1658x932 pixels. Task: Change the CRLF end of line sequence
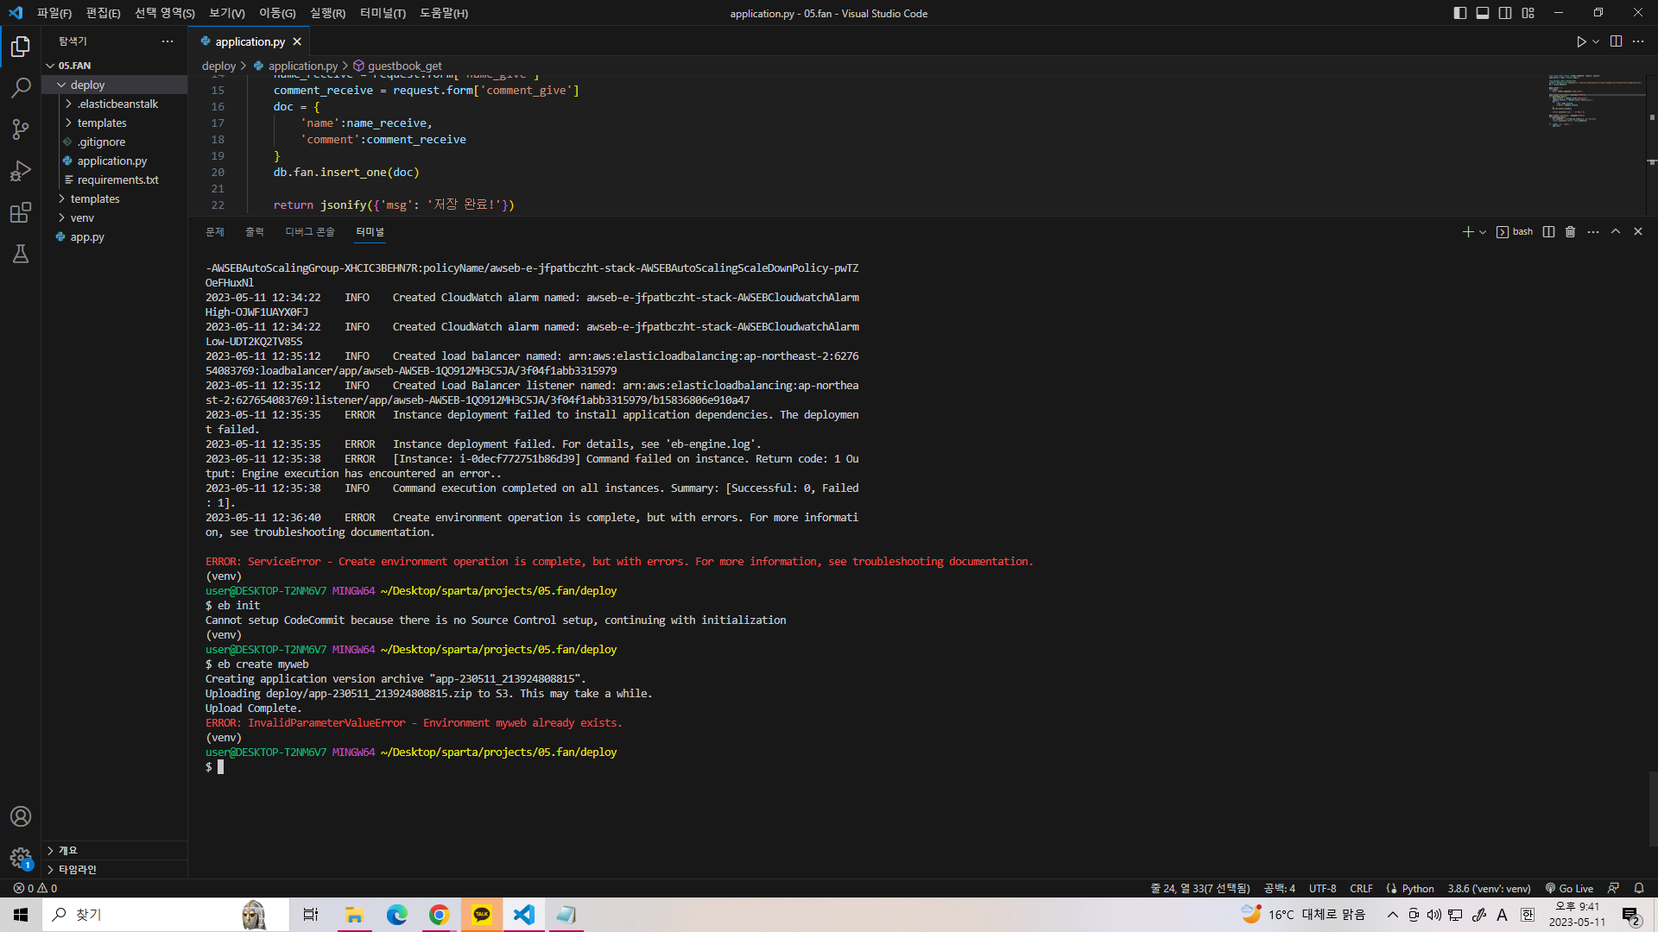click(1361, 888)
